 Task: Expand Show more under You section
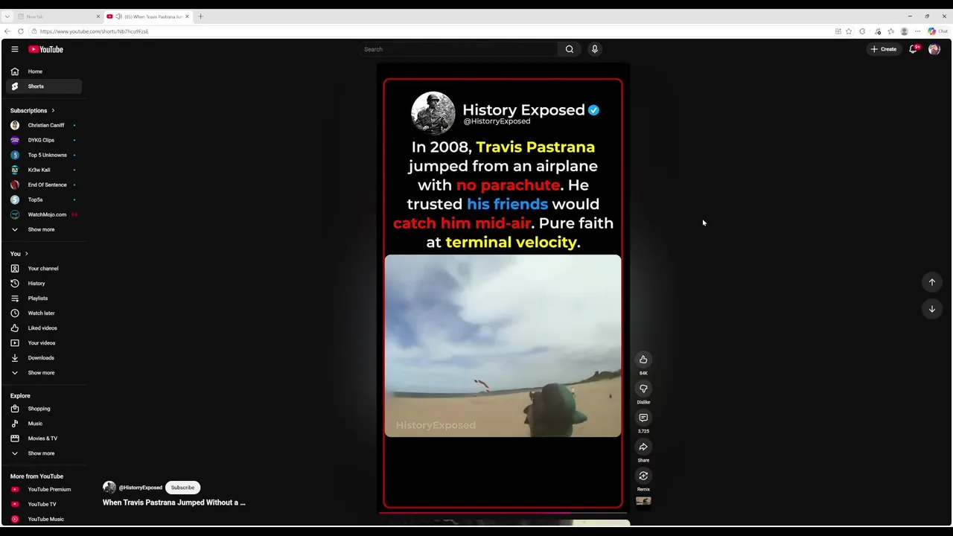44,373
